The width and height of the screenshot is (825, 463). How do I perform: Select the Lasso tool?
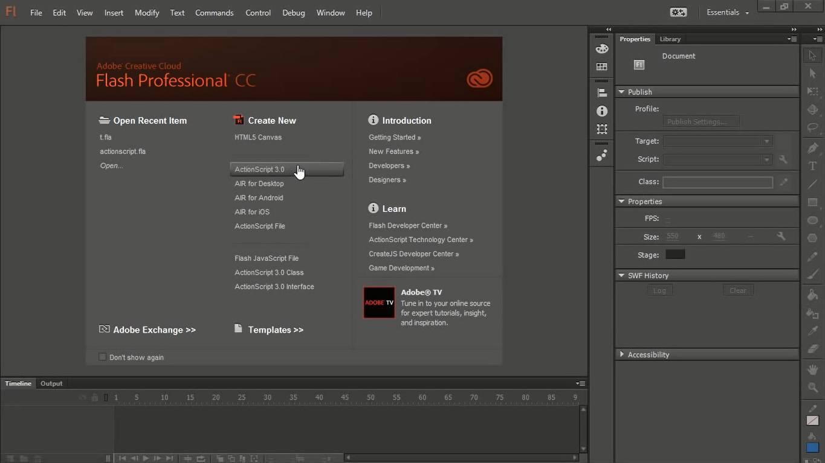812,127
